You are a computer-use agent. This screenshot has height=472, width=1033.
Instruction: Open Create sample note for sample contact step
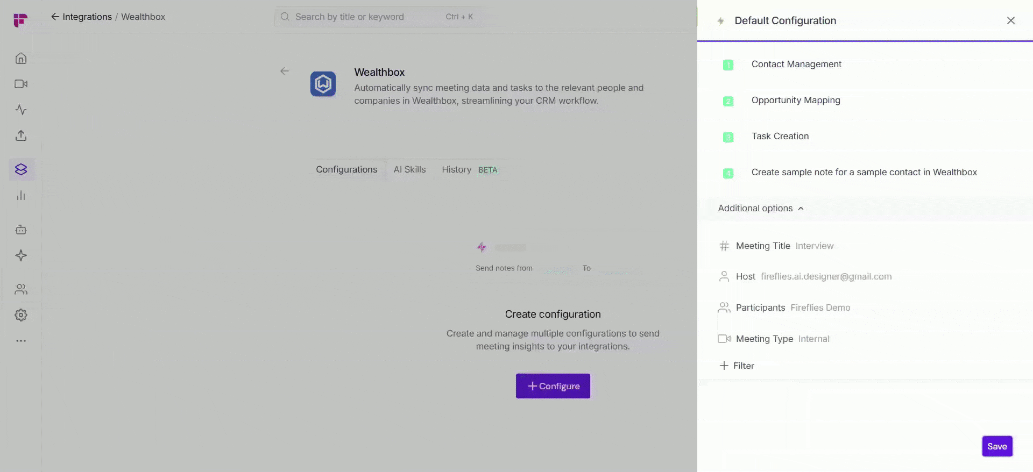[x=864, y=172]
